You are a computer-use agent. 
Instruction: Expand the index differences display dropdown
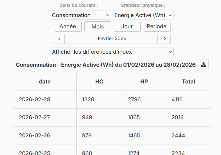pyautogui.click(x=112, y=52)
